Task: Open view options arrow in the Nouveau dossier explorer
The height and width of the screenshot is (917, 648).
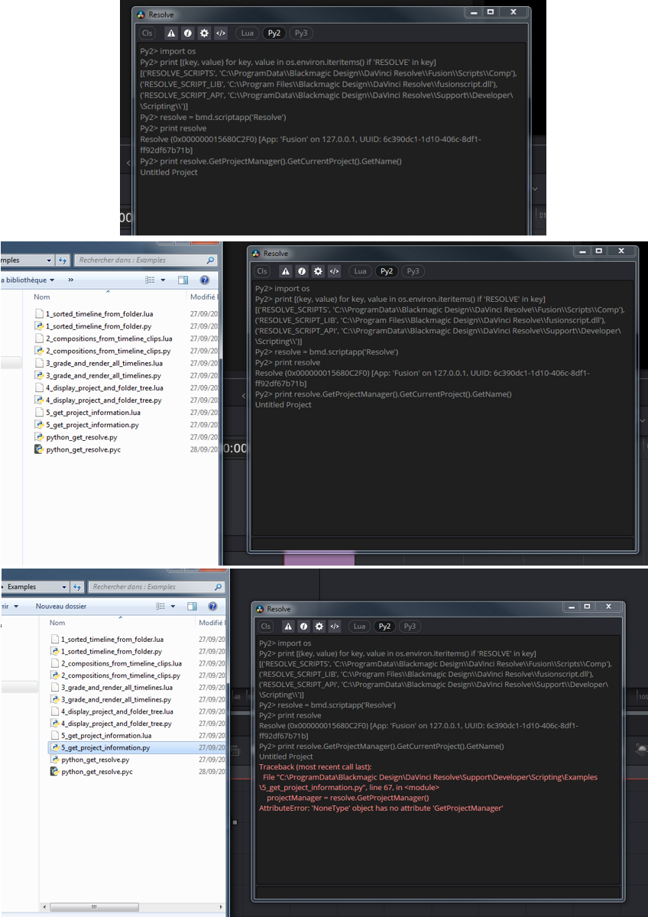Action: 173,606
